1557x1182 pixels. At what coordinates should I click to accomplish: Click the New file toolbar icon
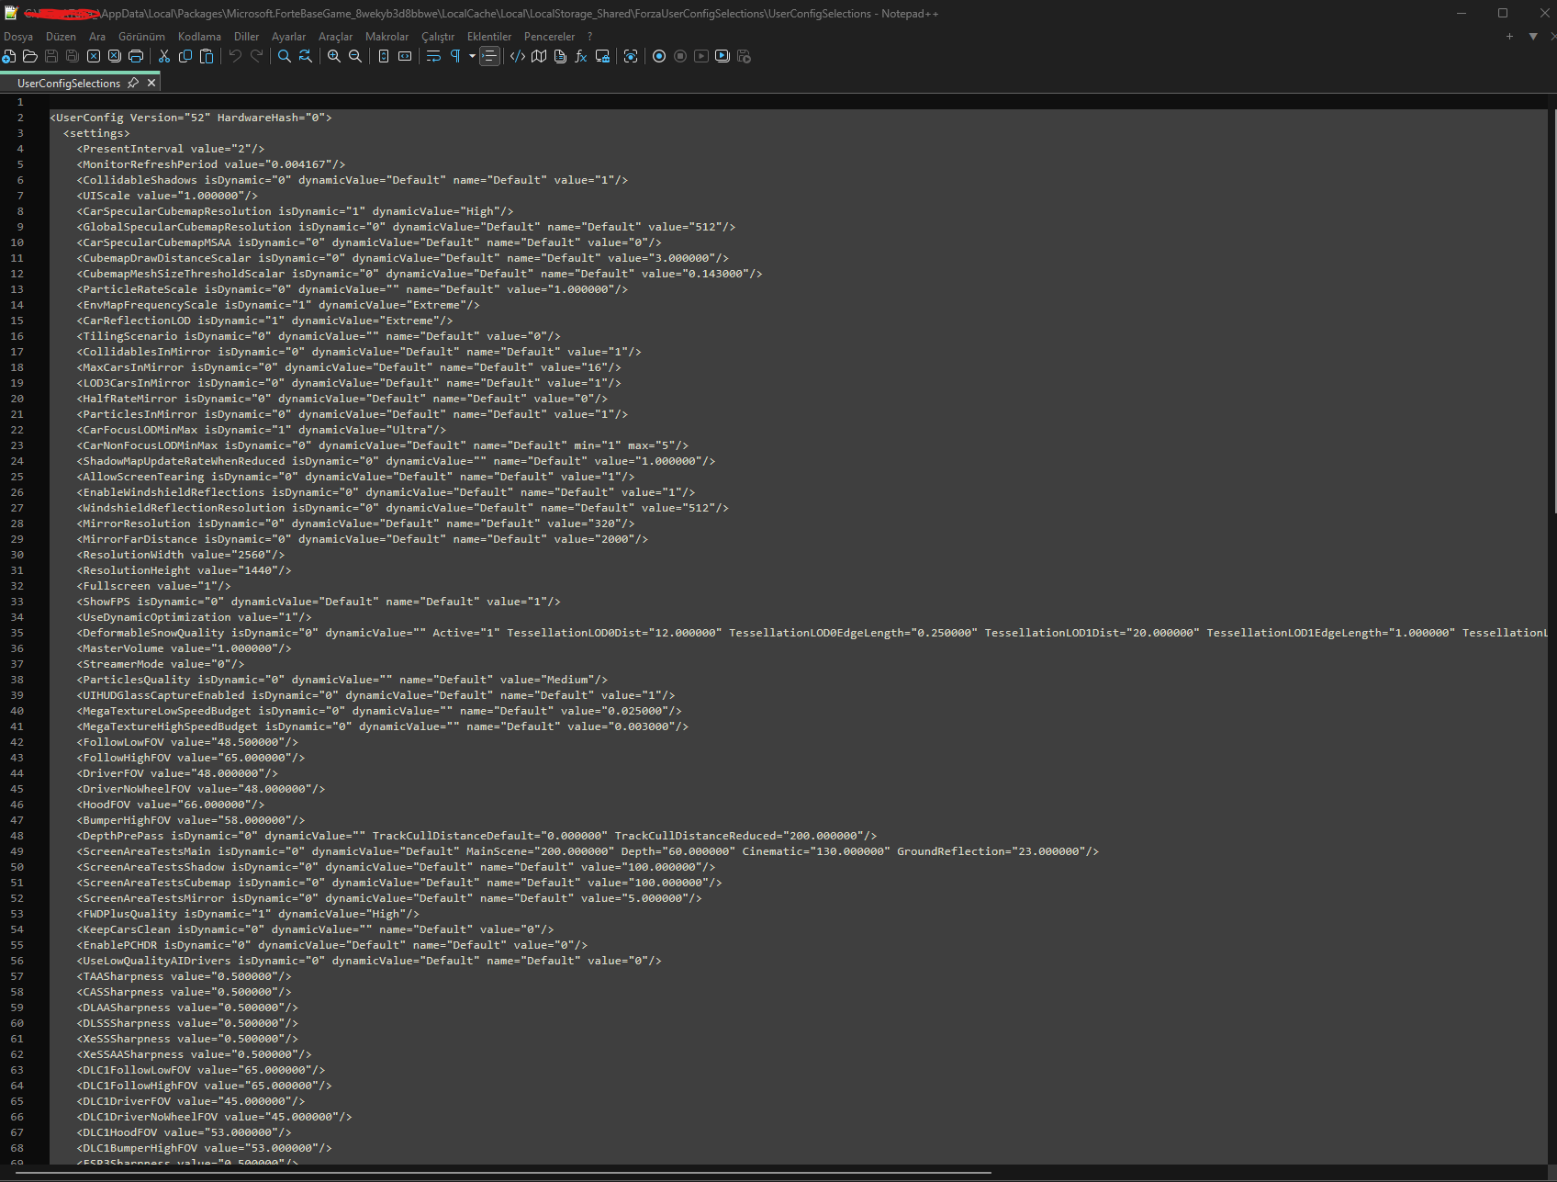(9, 56)
